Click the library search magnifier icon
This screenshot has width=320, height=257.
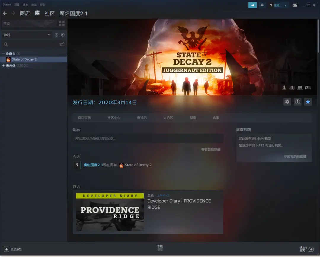coord(6,44)
